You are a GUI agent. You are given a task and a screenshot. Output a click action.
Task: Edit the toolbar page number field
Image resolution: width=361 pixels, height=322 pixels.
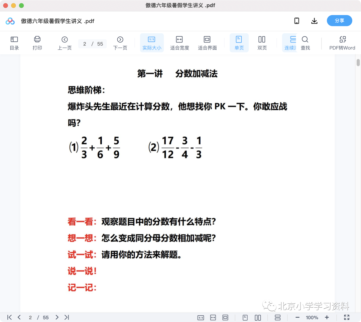tap(85, 44)
